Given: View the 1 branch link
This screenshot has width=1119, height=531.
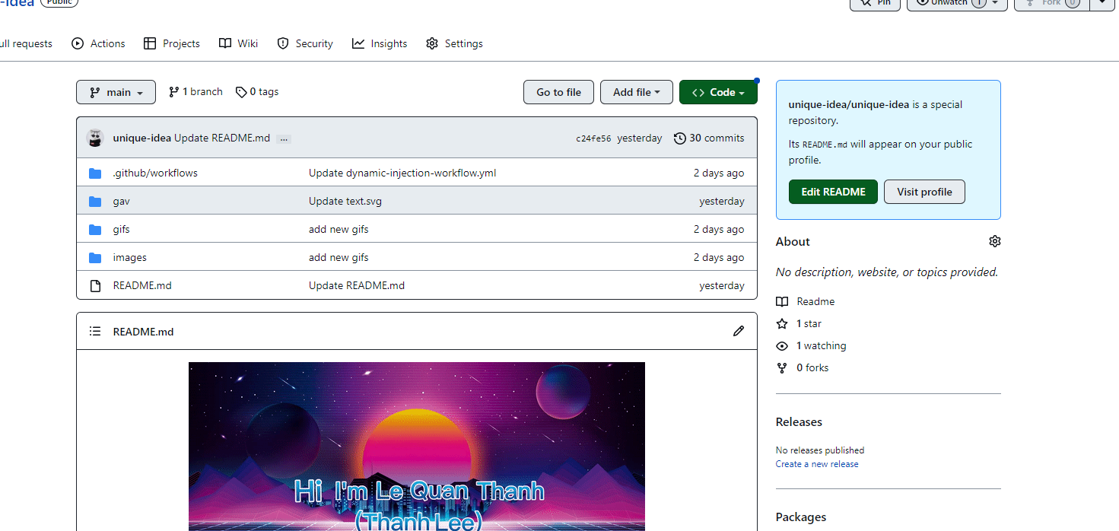Looking at the screenshot, I should 196,92.
